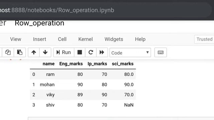214x120 pixels.
Task: Click Ip_marks value 90 for viky
Action: [x=104, y=95]
